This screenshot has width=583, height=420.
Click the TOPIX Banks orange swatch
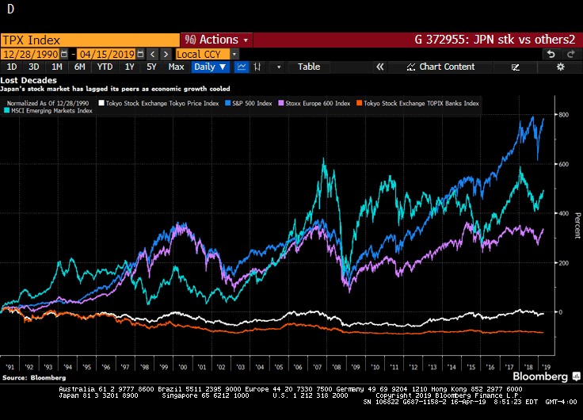(x=359, y=103)
